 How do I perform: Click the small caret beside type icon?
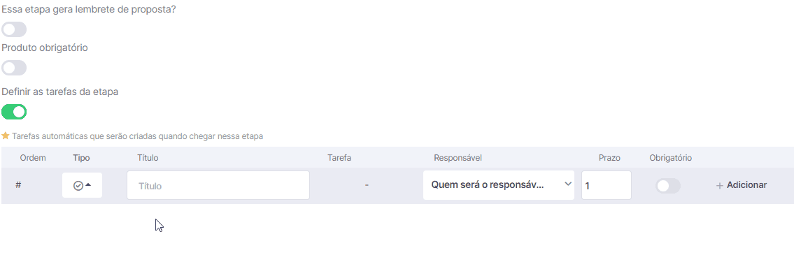click(89, 184)
